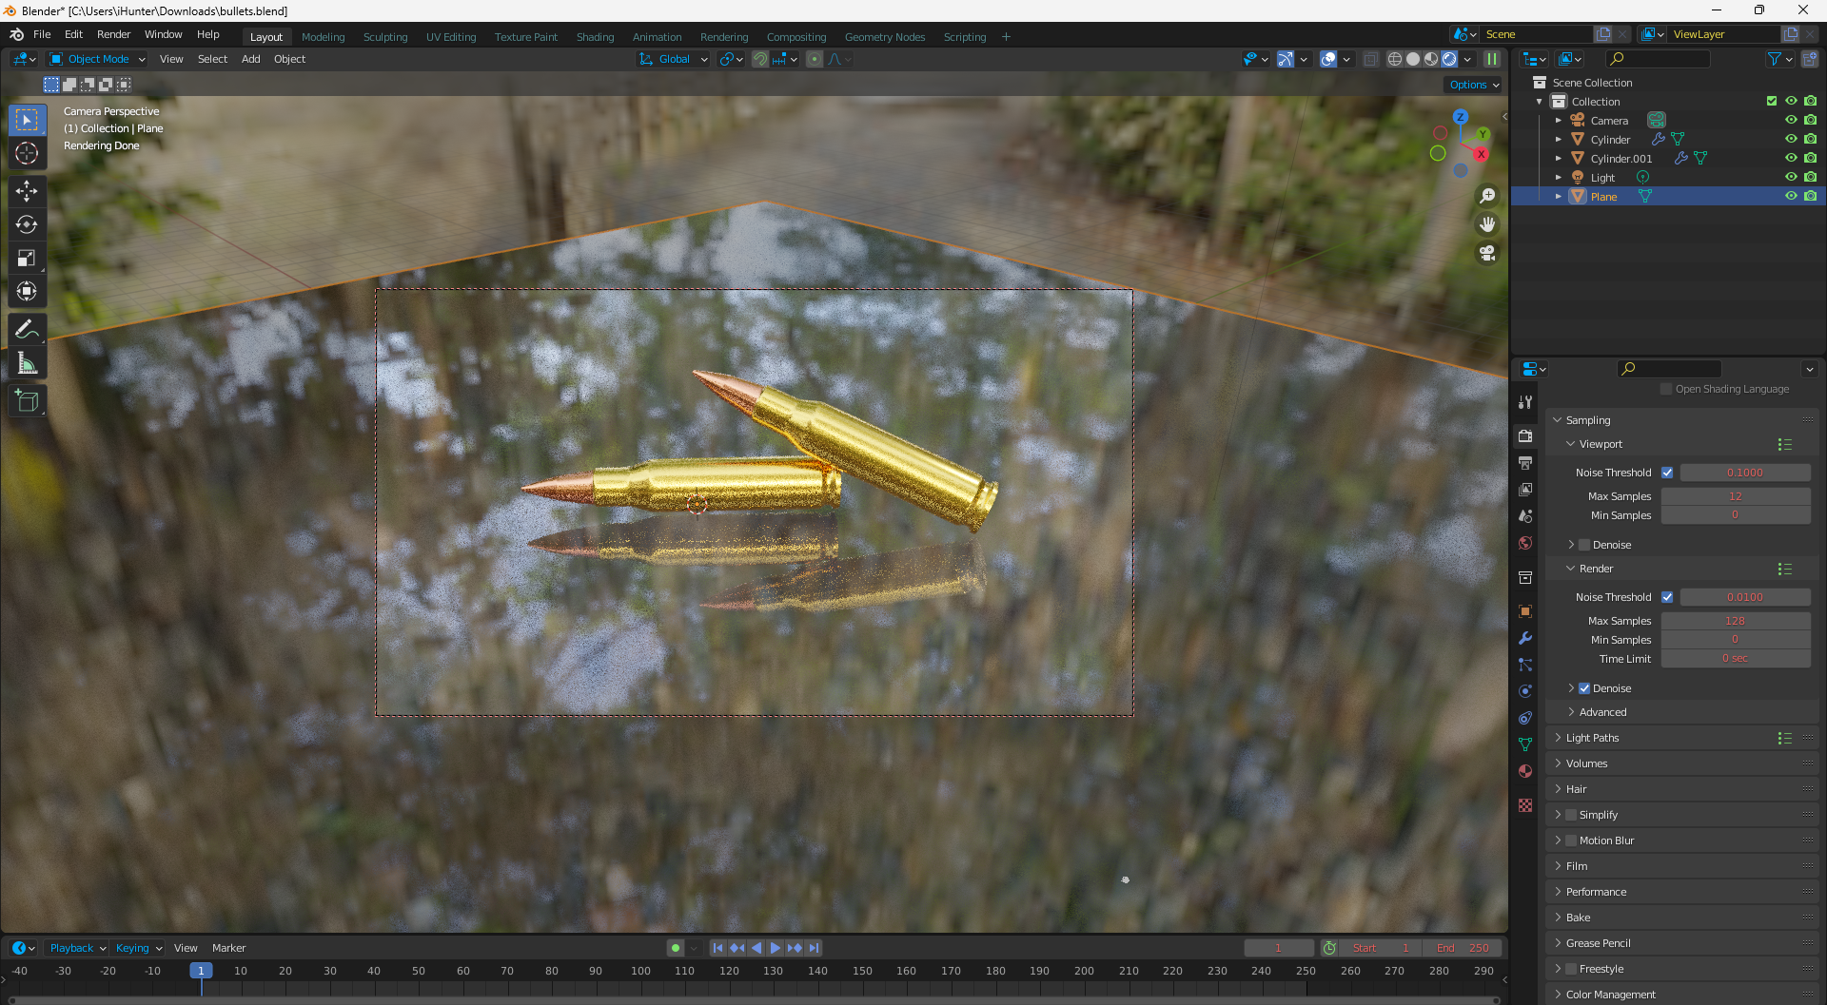Hide the Cylinder object in viewport
1827x1005 pixels.
(1791, 139)
